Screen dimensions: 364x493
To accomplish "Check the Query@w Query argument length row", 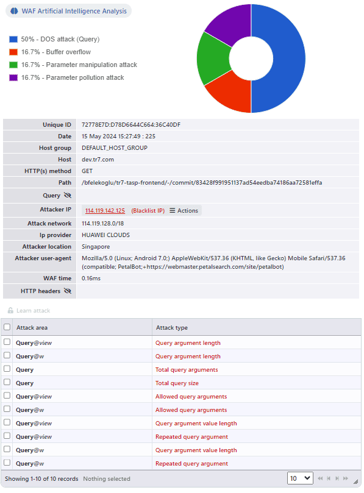I will 7,355.
